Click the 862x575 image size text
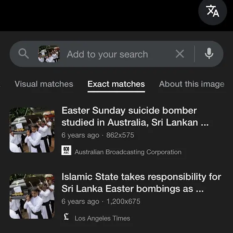The image size is (233, 233). pyautogui.click(x=120, y=135)
